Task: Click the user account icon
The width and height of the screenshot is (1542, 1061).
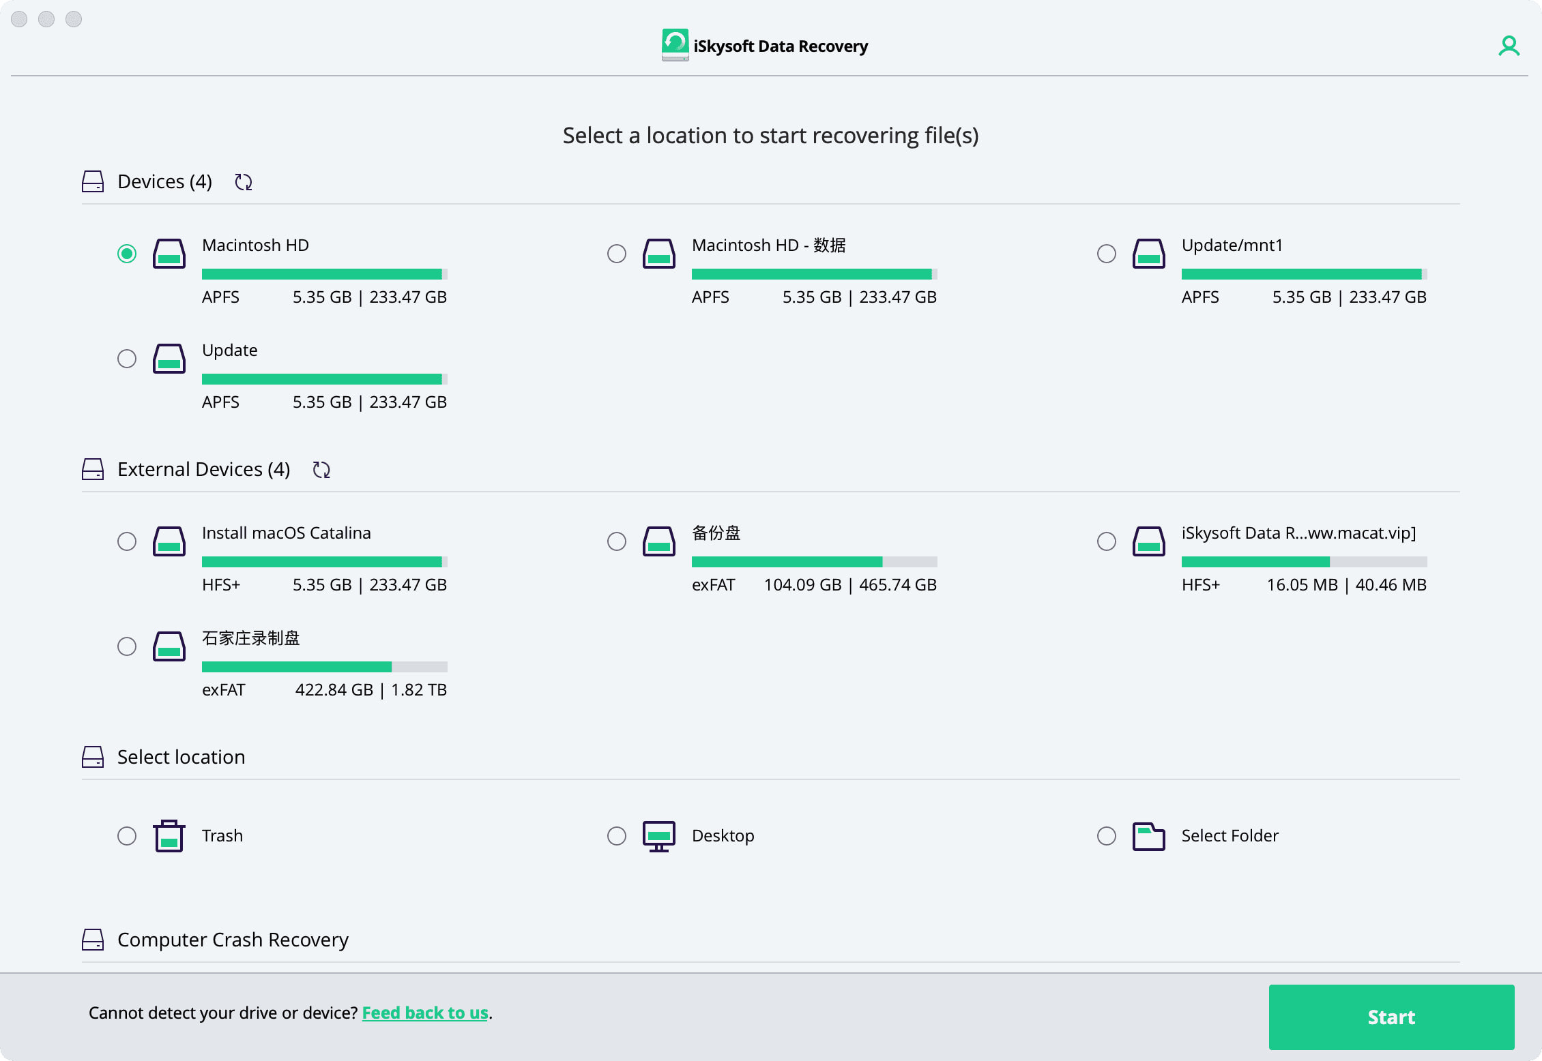Action: [x=1509, y=46]
